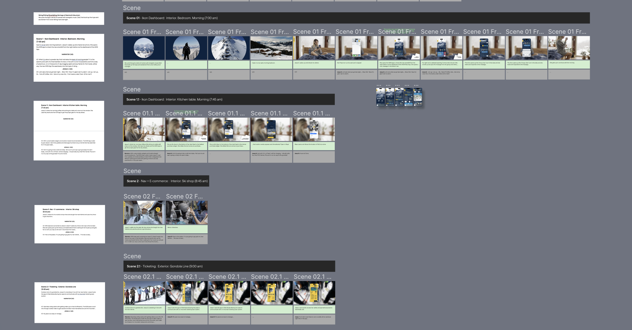The image size is (632, 330).
Task: Select the helmet frame labeled Customizable Dashboard
Action: (186, 129)
